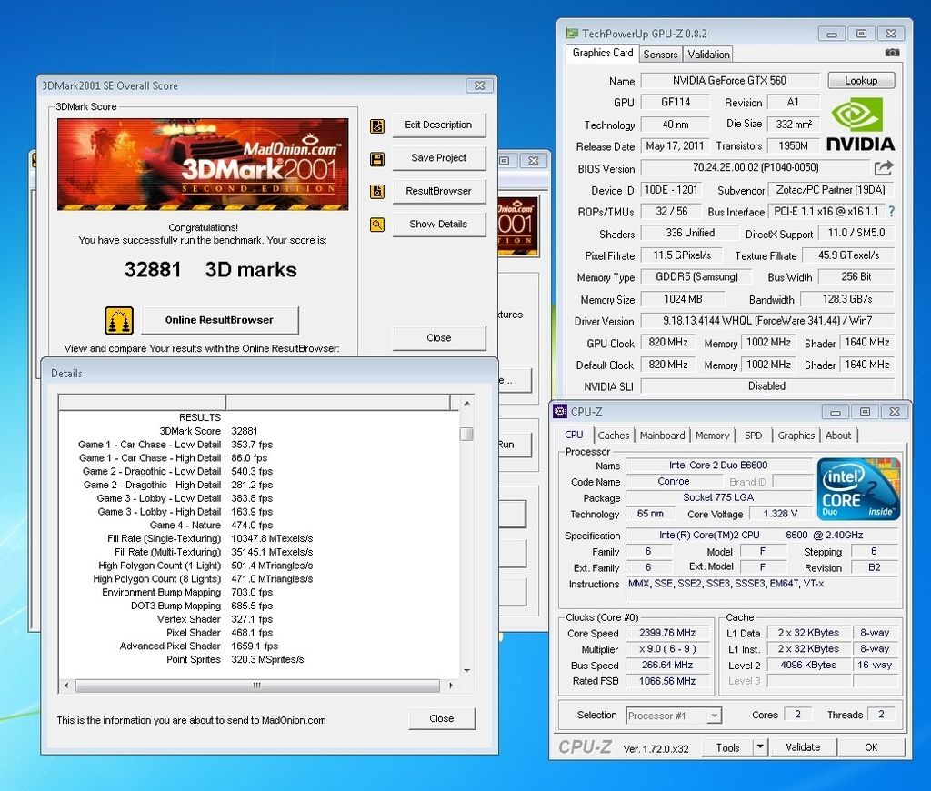This screenshot has width=931, height=791.
Task: Click the ResultBrowser document icon
Action: point(377,191)
